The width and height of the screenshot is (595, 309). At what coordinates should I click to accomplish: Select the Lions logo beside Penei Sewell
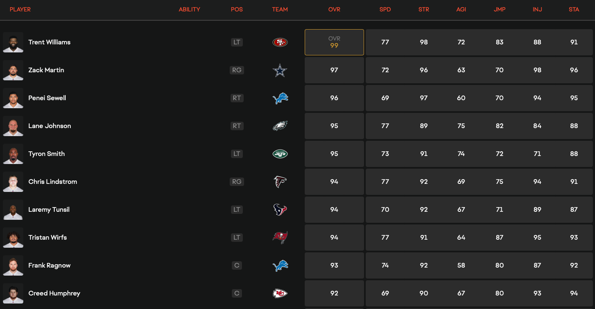280,98
